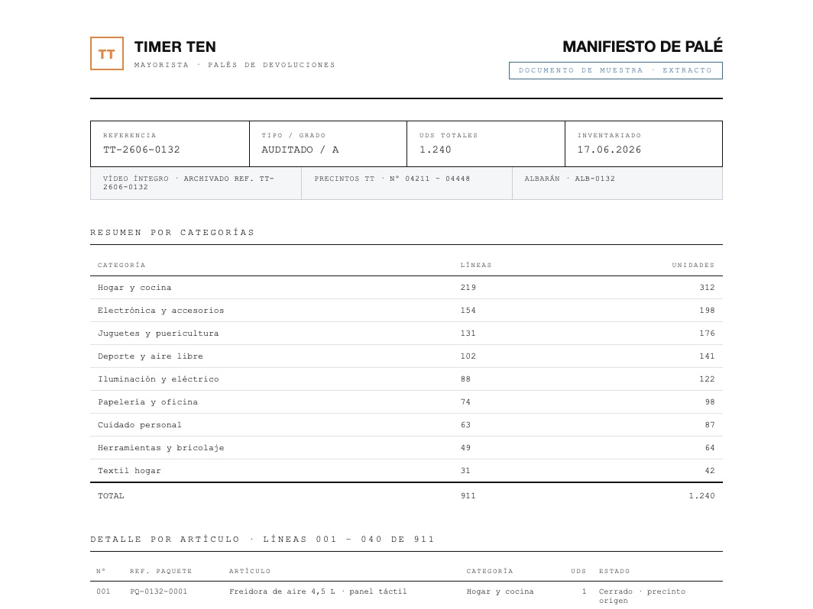Click 31 lines for Textil hogar

[465, 471]
